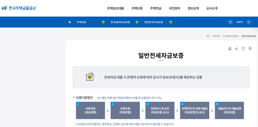258x127 pixels.
Task: Share this page via share icon
Action: [236, 49]
